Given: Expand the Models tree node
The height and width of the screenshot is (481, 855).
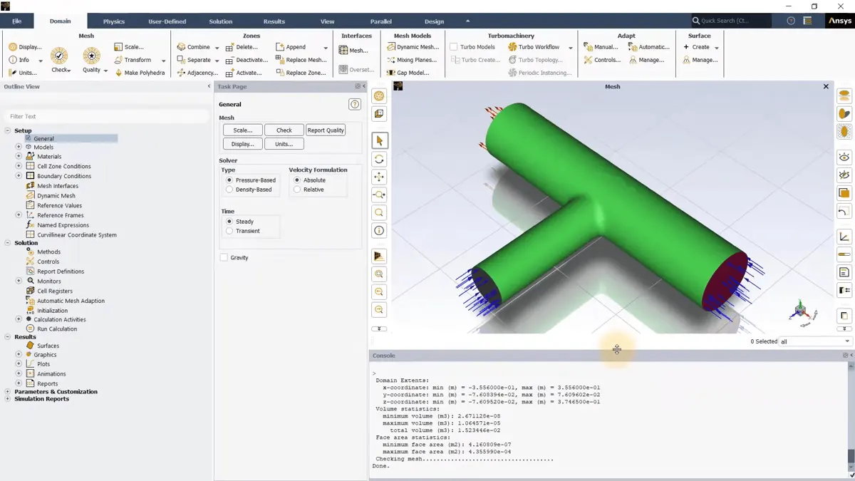Looking at the screenshot, I should 19,147.
